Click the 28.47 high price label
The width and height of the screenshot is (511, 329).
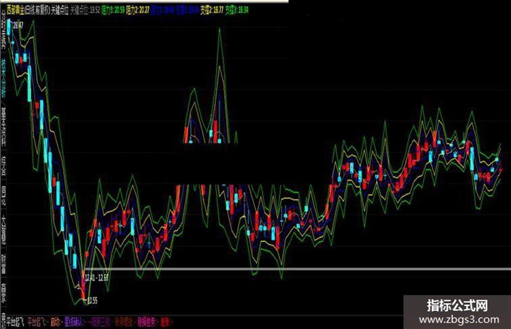18,25
